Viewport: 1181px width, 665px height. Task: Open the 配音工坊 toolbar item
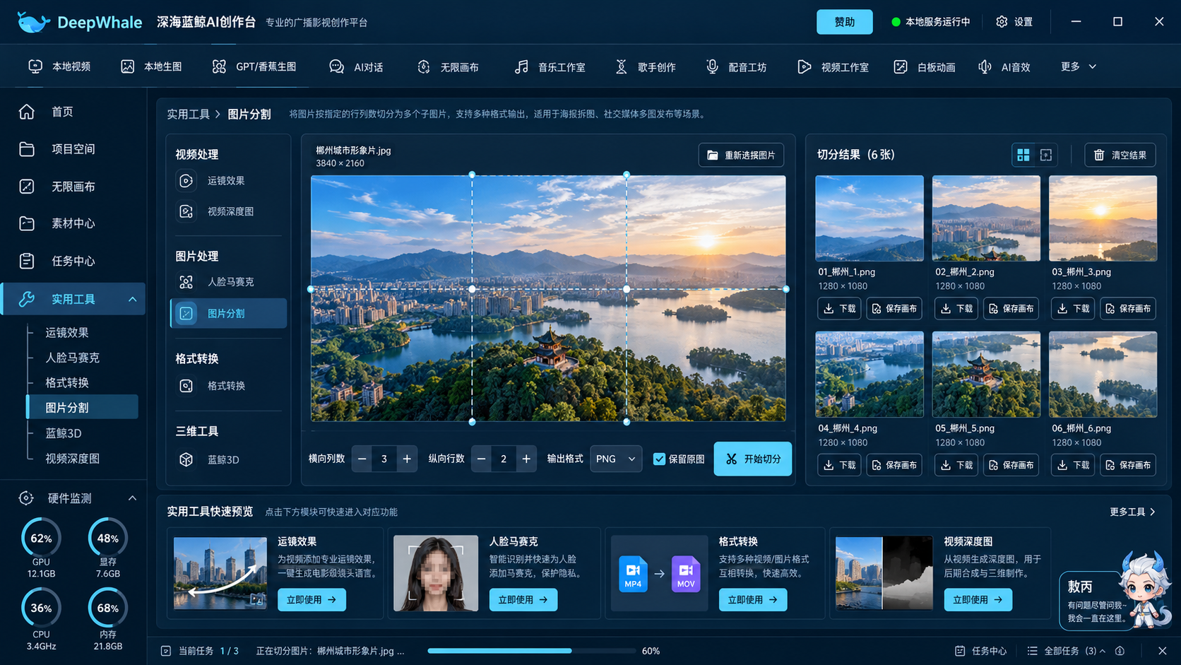pyautogui.click(x=736, y=67)
